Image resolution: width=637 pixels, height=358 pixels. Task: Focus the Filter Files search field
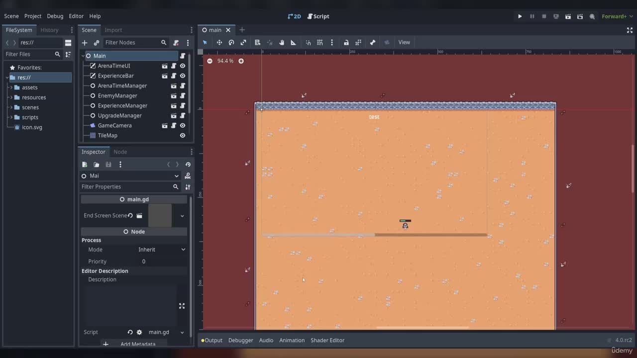(32, 54)
